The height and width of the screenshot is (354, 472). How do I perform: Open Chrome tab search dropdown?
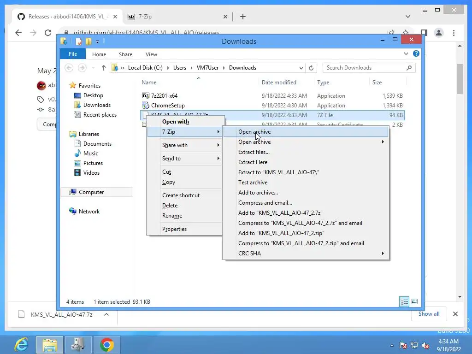407,17
